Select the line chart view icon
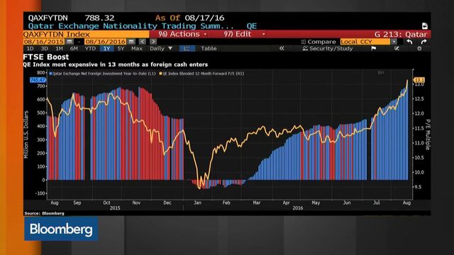454x255 pixels. tap(187, 49)
